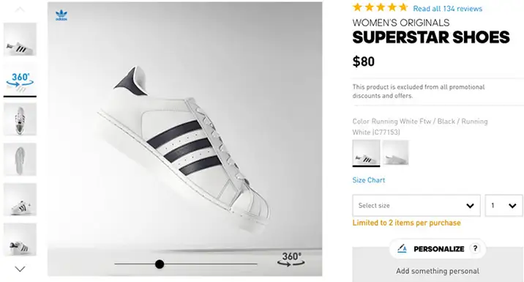Click the 360 rotation slider handle
Viewport: 524px width, 282px height.
pos(160,264)
